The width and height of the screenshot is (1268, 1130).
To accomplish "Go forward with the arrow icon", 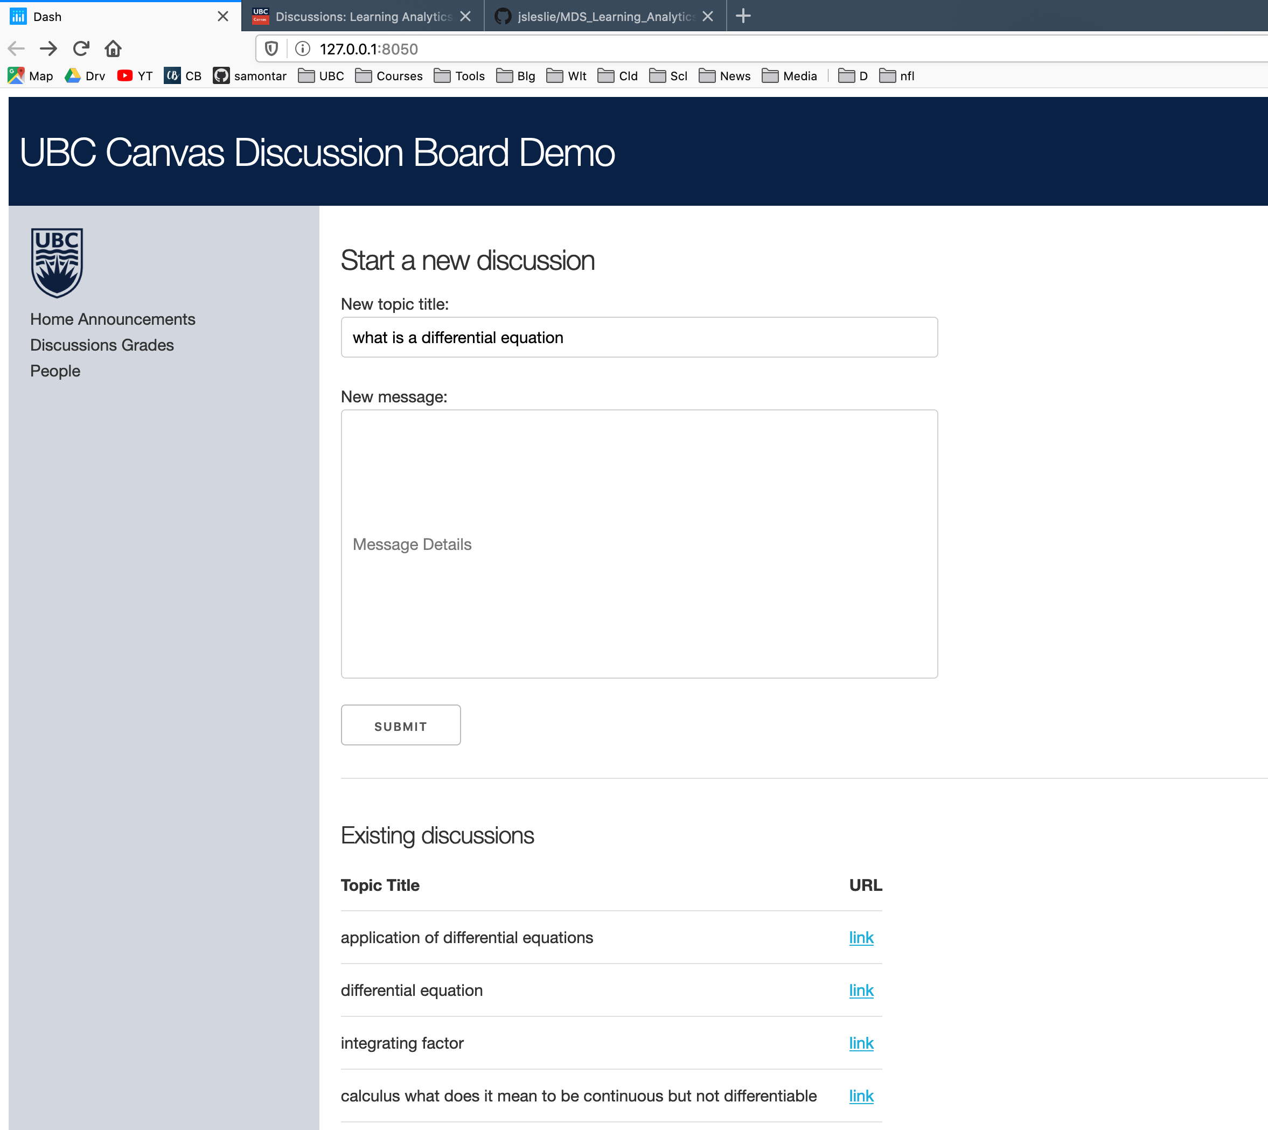I will (x=48, y=48).
